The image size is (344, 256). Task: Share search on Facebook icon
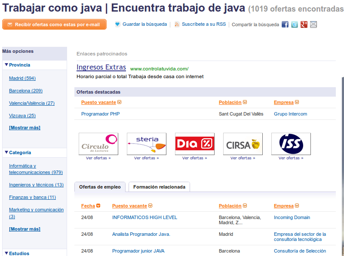(285, 24)
